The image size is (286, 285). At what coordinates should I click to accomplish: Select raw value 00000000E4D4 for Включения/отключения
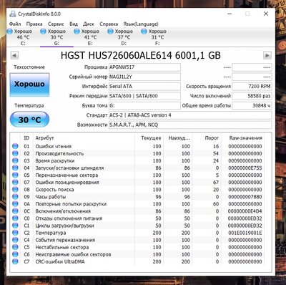coord(245,211)
